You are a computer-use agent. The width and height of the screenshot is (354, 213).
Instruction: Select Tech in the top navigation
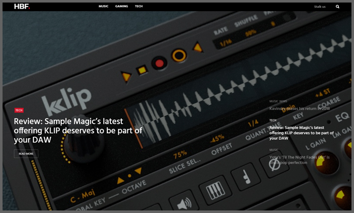click(x=139, y=7)
